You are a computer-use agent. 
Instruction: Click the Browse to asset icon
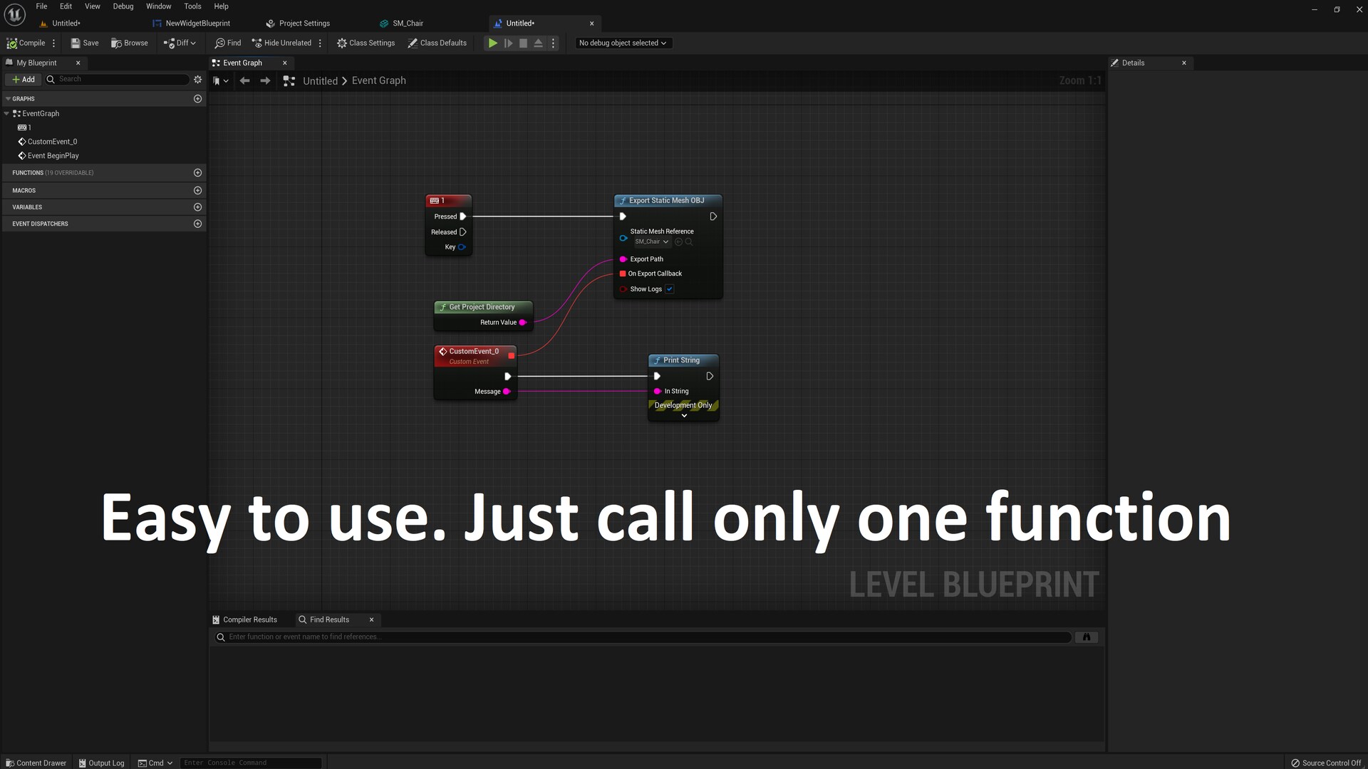116,43
